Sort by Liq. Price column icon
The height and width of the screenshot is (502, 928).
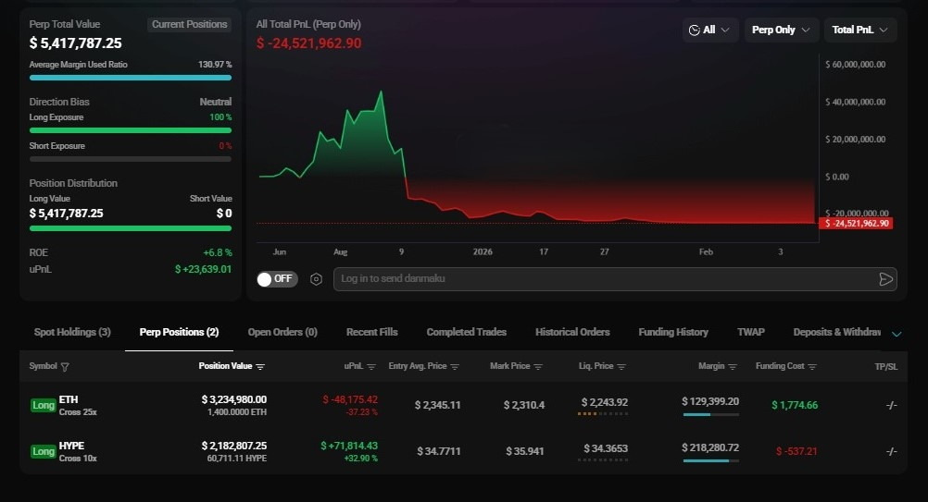coord(621,367)
